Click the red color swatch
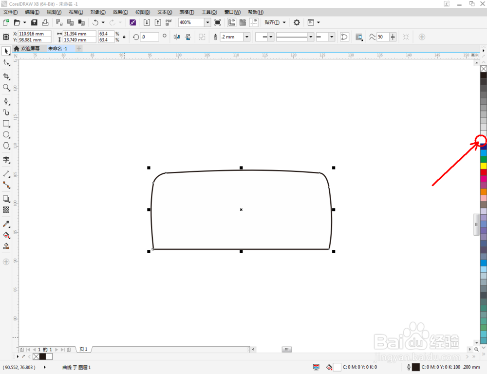This screenshot has height=374, width=487. tap(484, 172)
